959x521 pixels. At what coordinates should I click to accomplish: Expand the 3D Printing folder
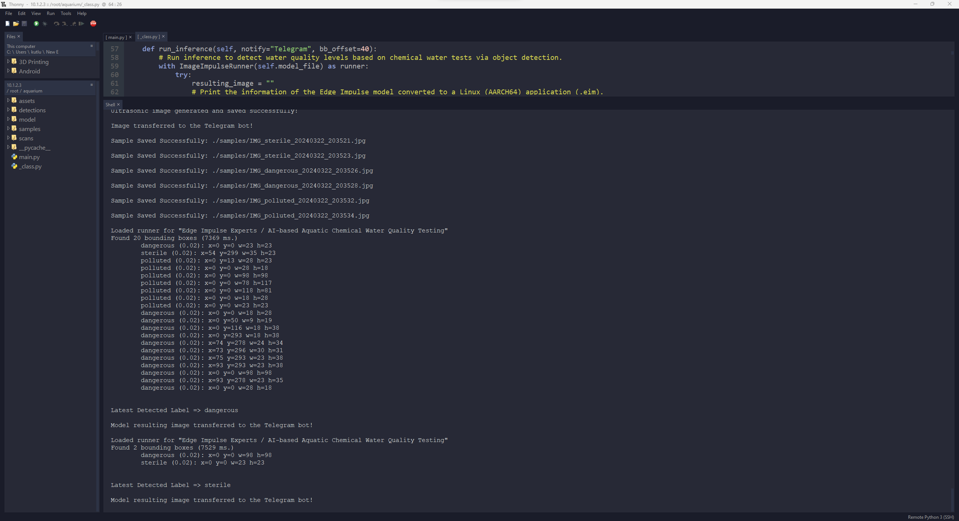point(8,61)
